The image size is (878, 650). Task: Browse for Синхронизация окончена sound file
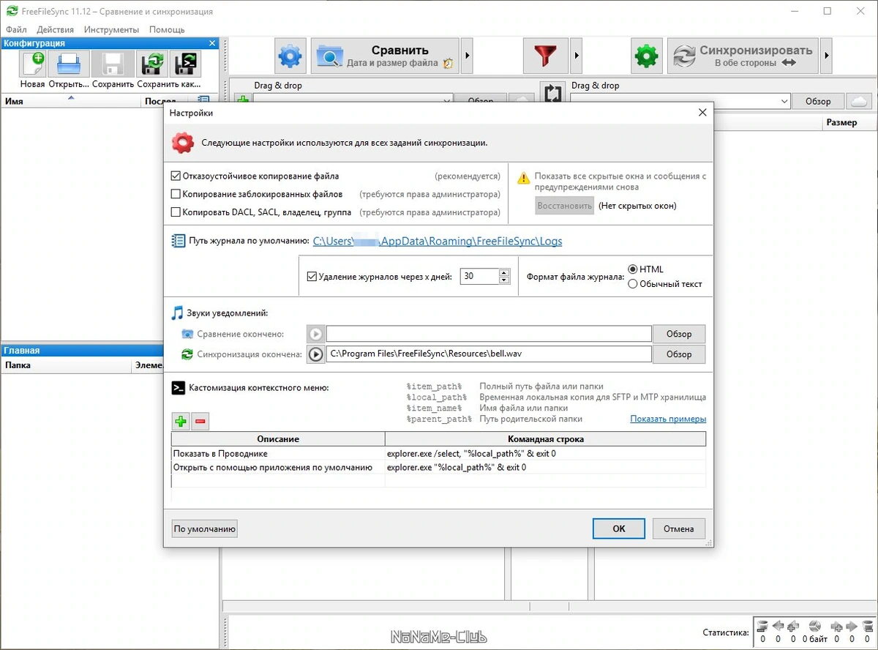679,354
